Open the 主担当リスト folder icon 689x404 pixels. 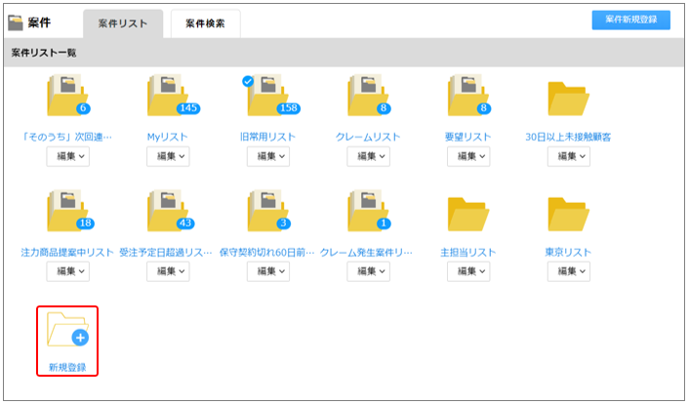click(x=468, y=214)
